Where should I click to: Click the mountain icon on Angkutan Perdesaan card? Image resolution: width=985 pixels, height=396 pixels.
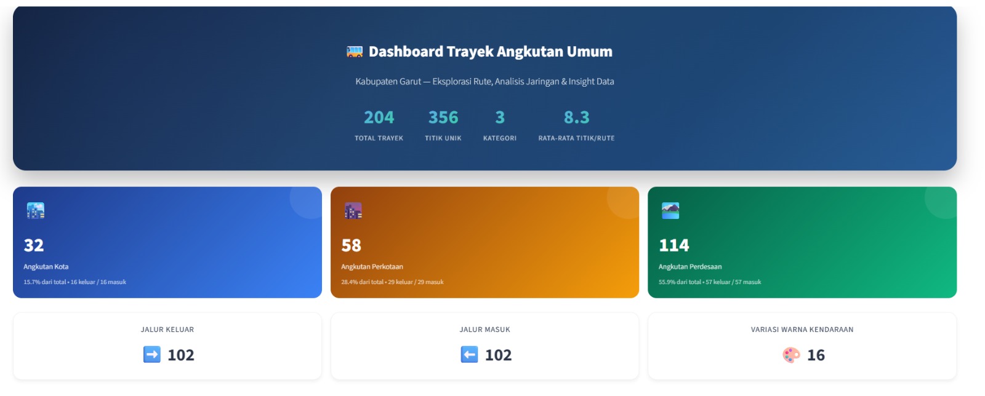670,211
